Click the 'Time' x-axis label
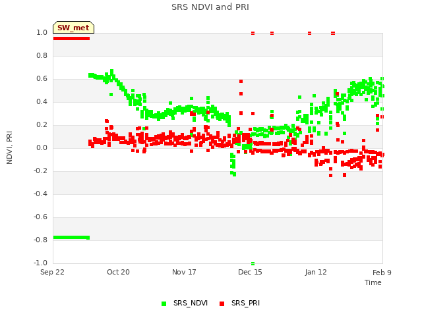The height and width of the screenshot is (316, 422). click(x=373, y=282)
